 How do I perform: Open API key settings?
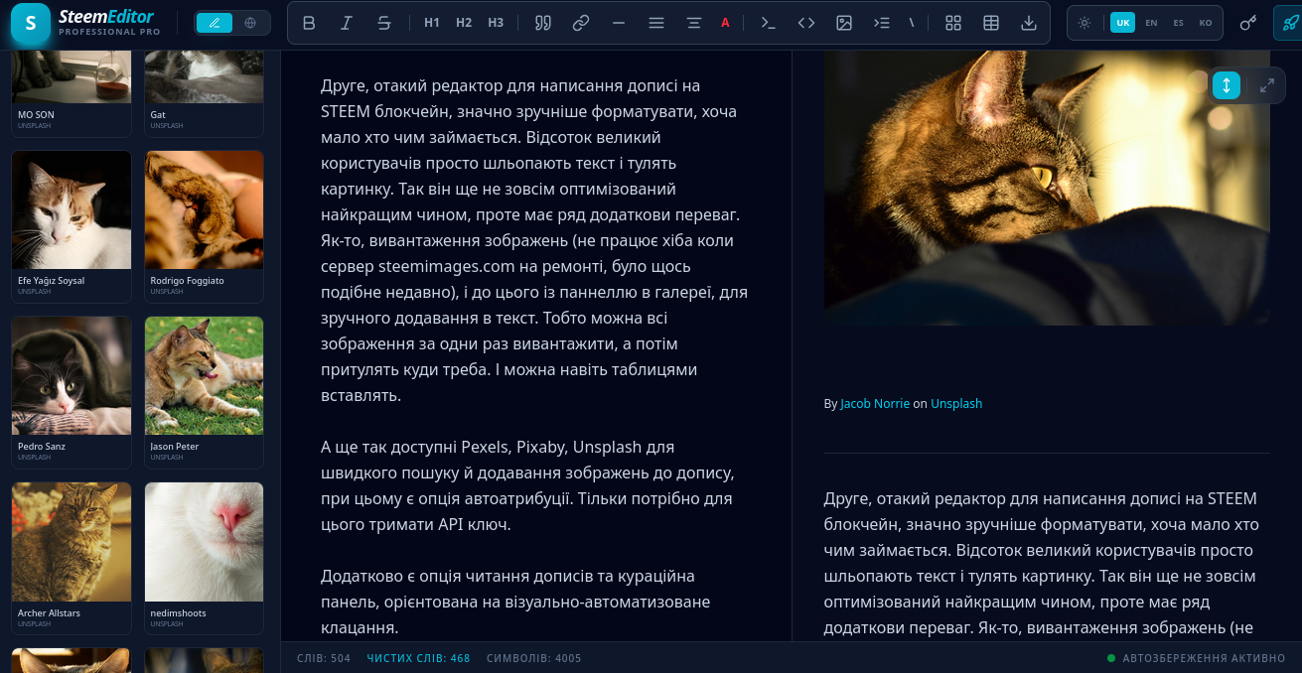click(1248, 23)
